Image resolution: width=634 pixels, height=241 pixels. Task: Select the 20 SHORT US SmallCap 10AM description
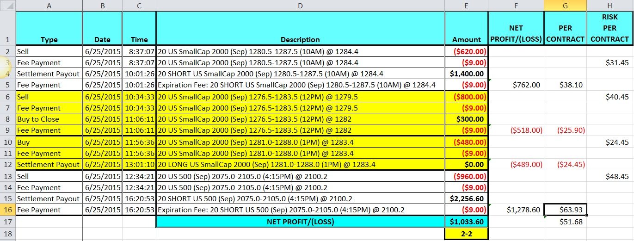301,74
